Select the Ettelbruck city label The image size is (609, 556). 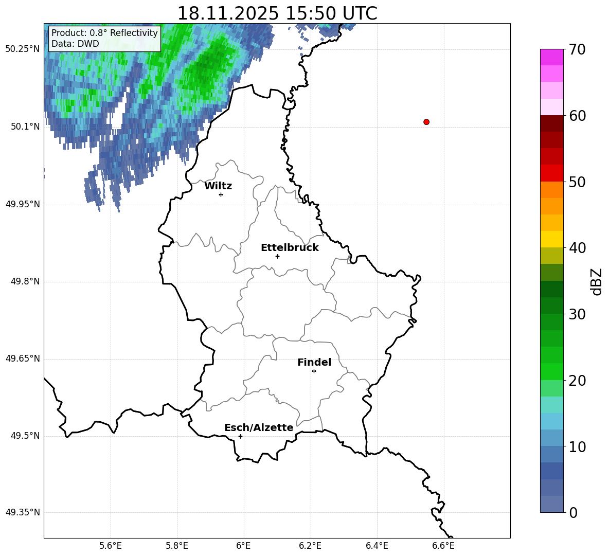click(x=290, y=248)
